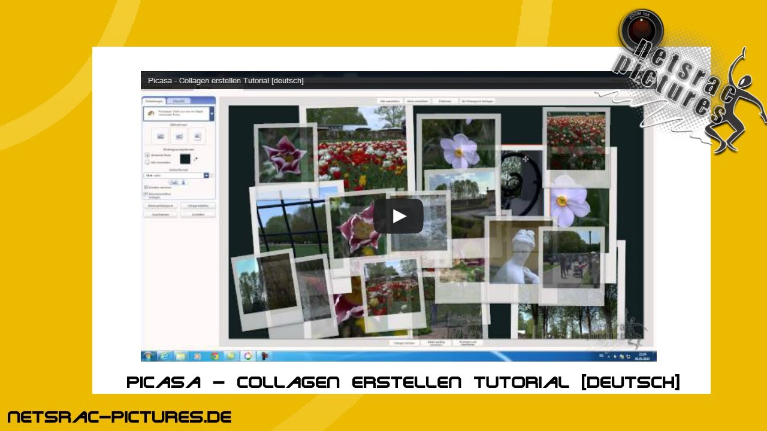
Task: Choose the 'use image' background radio button
Action: 147,162
